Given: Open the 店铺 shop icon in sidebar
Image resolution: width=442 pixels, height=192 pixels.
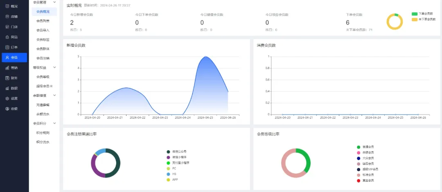Looking at the screenshot, I should click(7, 16).
